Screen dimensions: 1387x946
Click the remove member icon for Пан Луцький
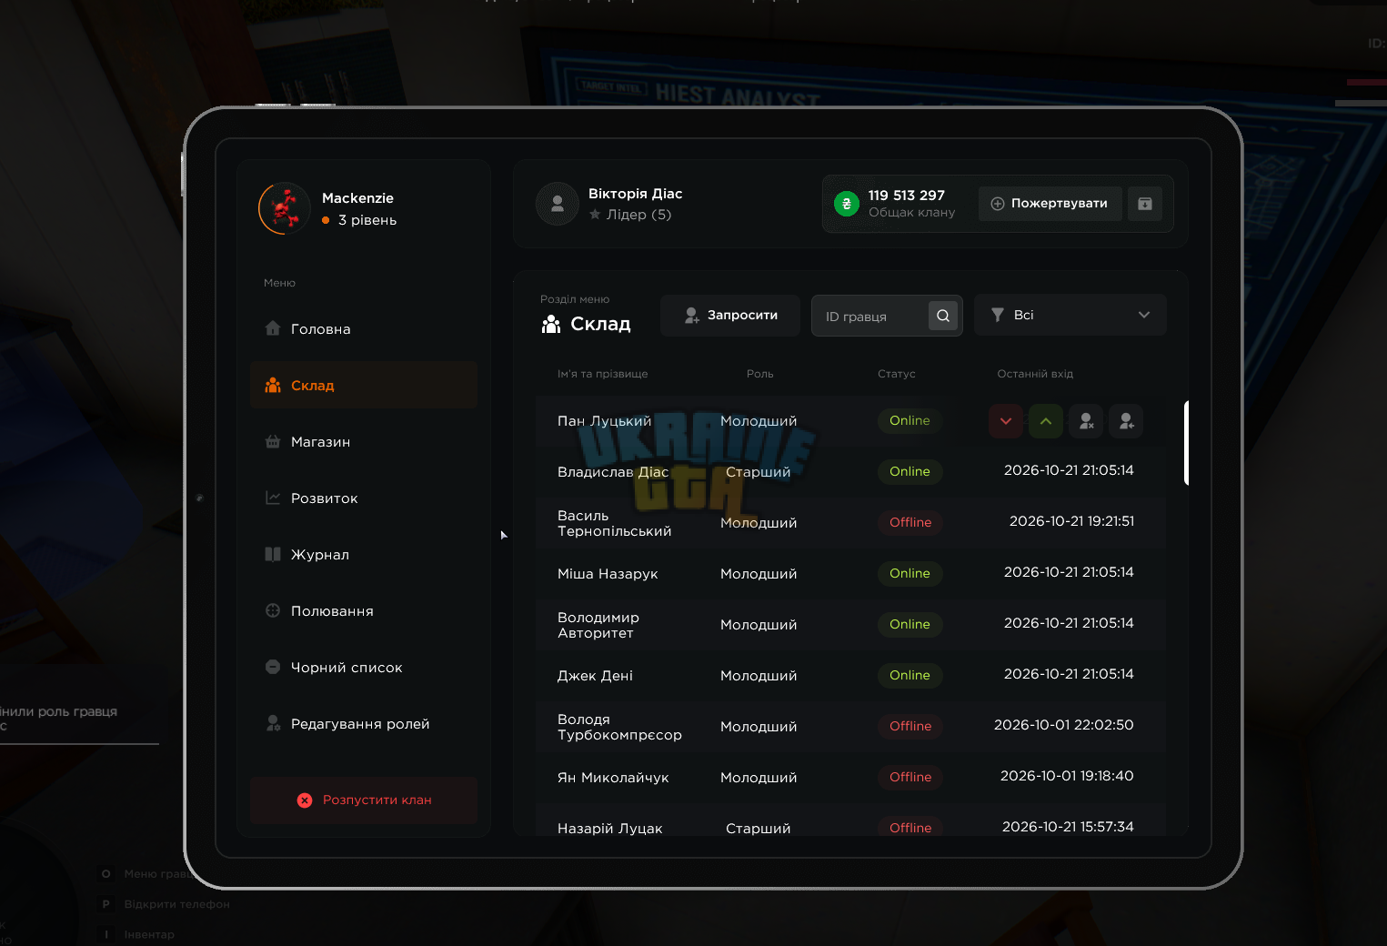[1086, 421]
